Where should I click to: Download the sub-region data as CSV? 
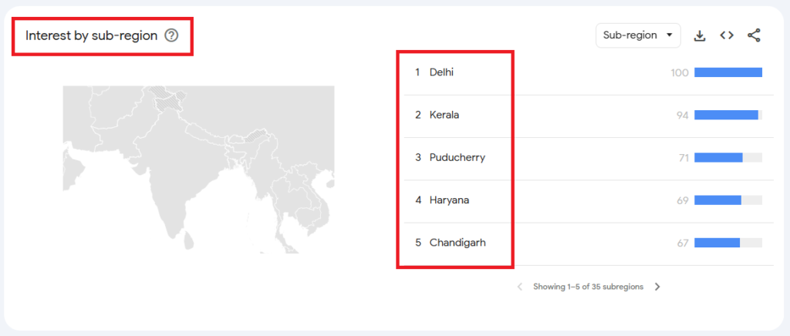pyautogui.click(x=700, y=35)
